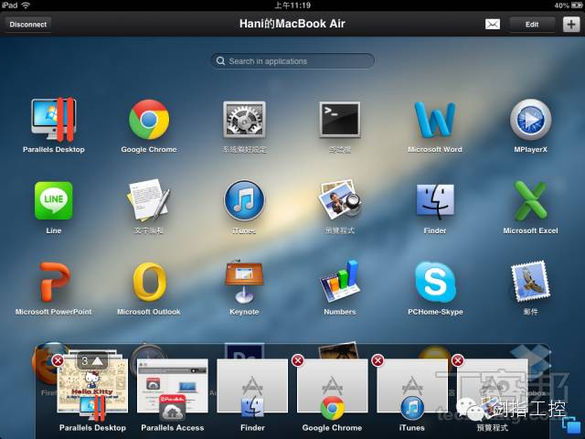Screen dimensions: 585x439
Task: Open Microsoft Outlook
Action: point(149,283)
